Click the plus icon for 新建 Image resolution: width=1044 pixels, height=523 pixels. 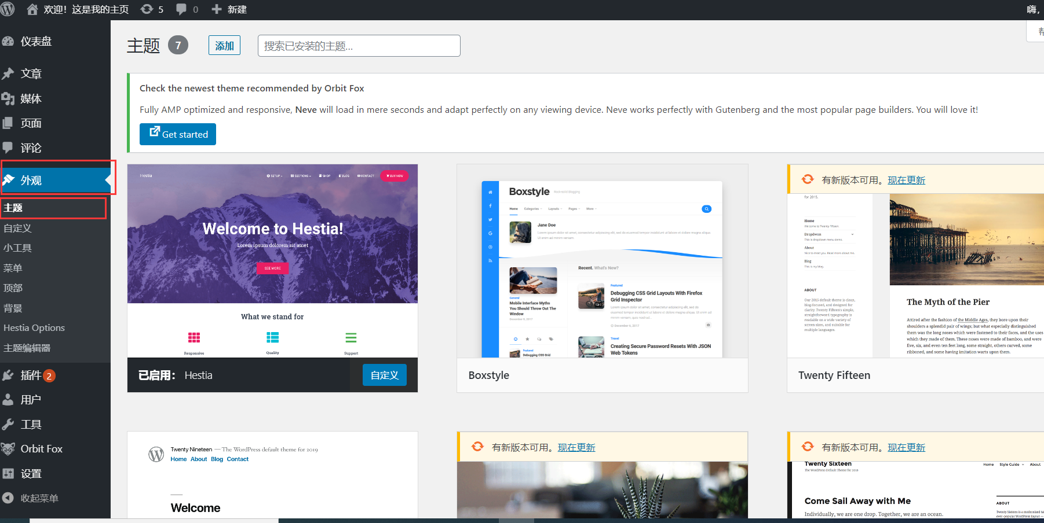click(217, 9)
